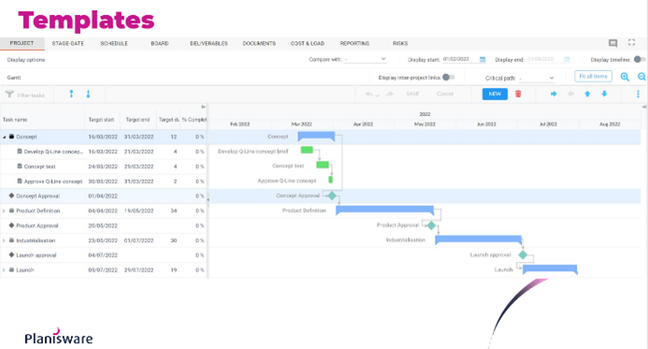Click the Cancel button
The image size is (648, 349).
(445, 95)
